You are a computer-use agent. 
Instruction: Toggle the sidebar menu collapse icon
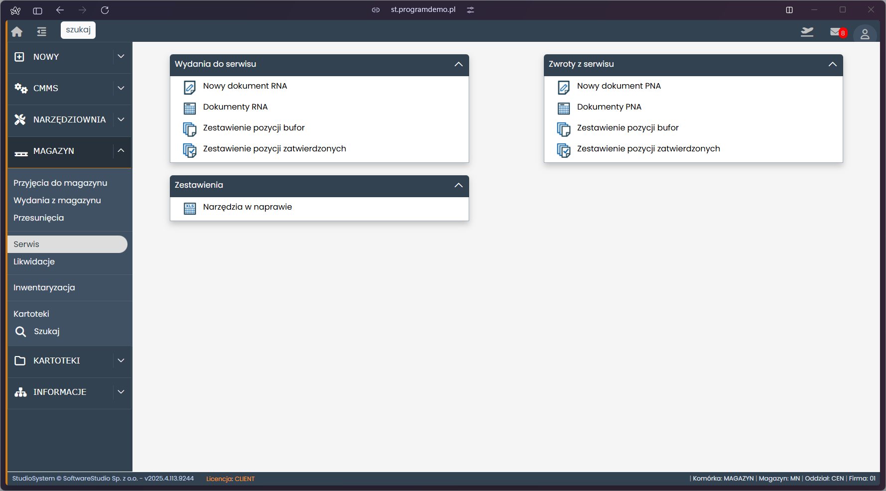pos(41,32)
